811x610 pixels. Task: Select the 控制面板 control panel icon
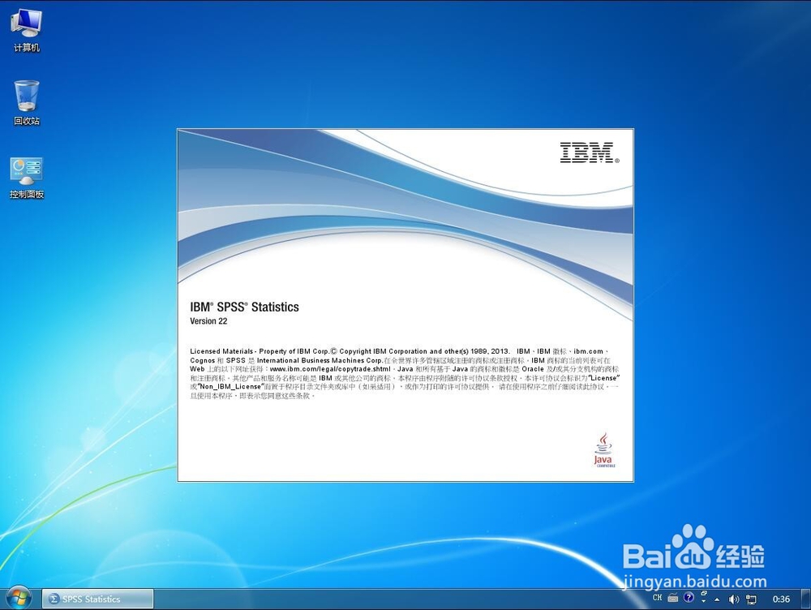tap(27, 178)
